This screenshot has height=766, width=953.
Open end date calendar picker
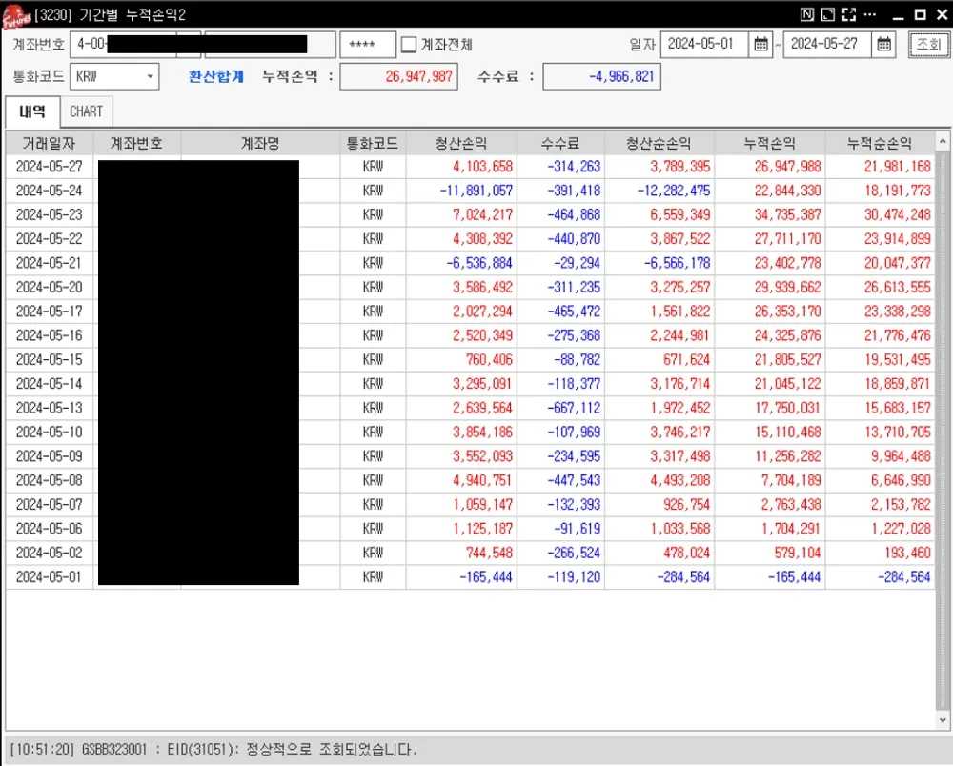point(883,45)
